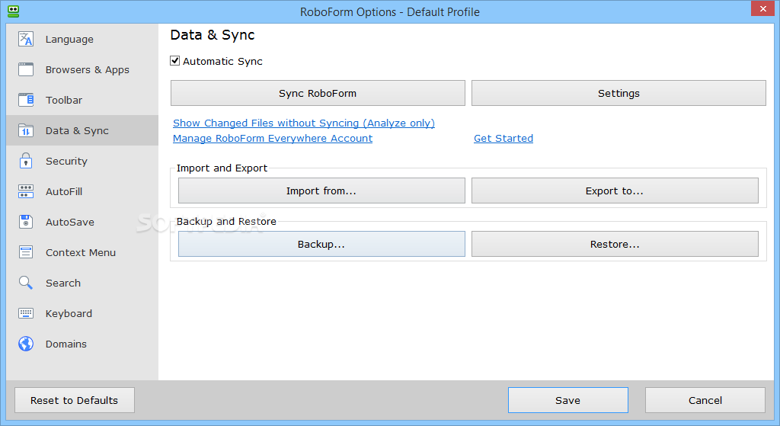Click the Get Started link
Viewport: 780px width, 426px height.
point(503,139)
